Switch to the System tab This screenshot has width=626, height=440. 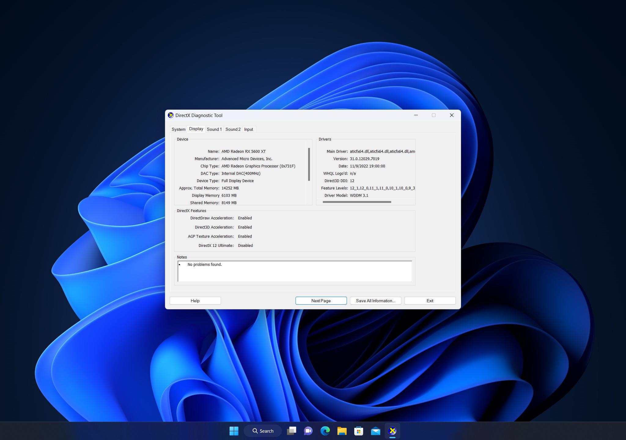(x=179, y=129)
